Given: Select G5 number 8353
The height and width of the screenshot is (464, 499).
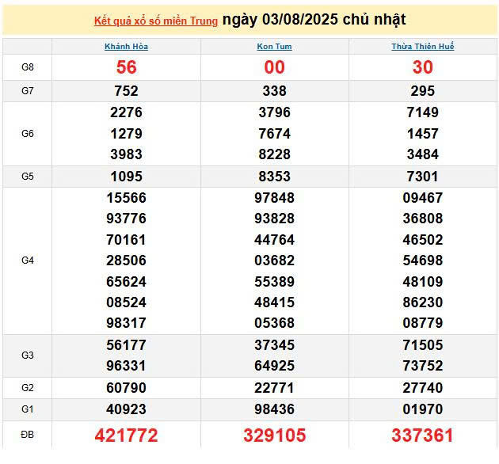Looking at the screenshot, I should click(x=274, y=177).
